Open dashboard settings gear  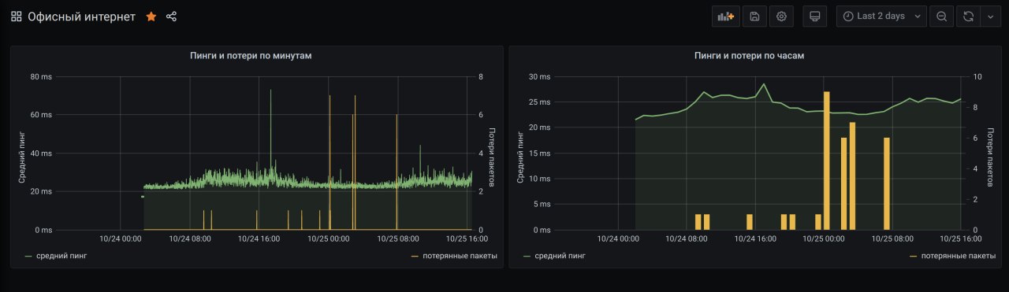tap(781, 17)
